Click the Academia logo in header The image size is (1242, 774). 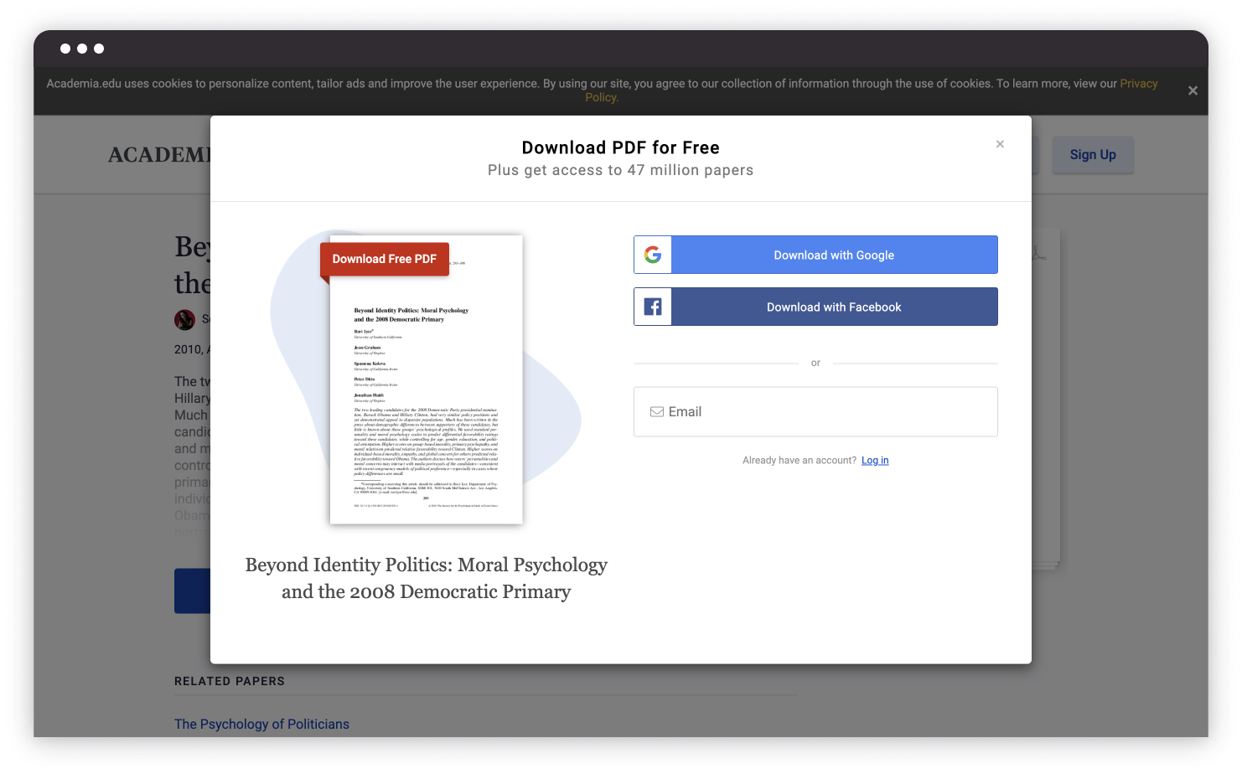[x=159, y=155]
